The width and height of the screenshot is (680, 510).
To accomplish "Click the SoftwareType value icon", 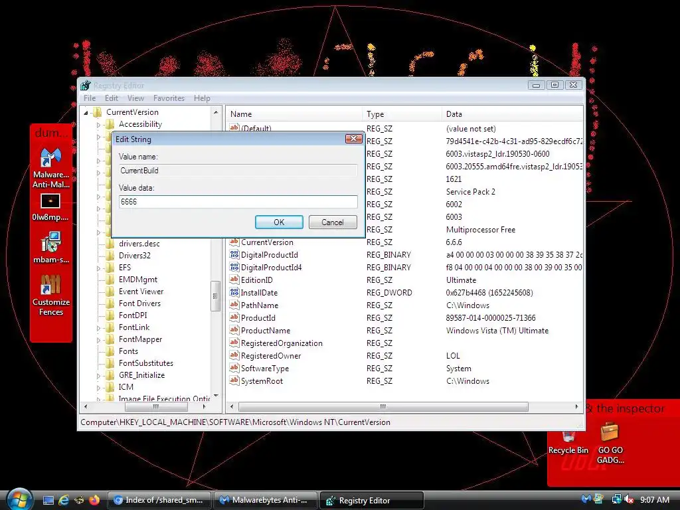I will coord(234,368).
